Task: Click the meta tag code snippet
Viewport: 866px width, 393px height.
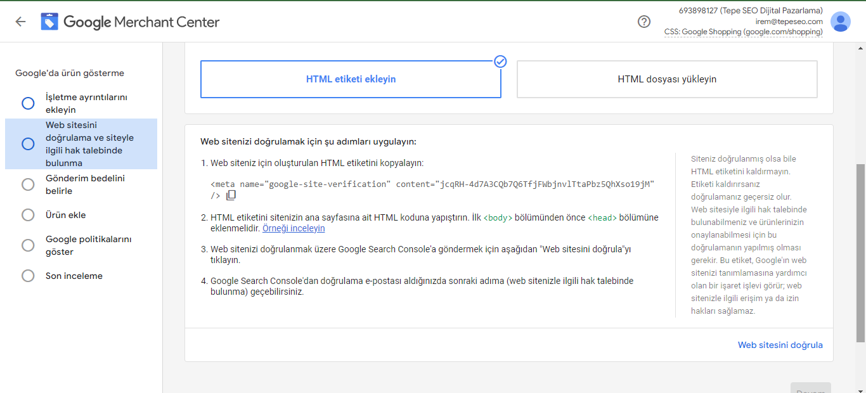Action: (432, 184)
